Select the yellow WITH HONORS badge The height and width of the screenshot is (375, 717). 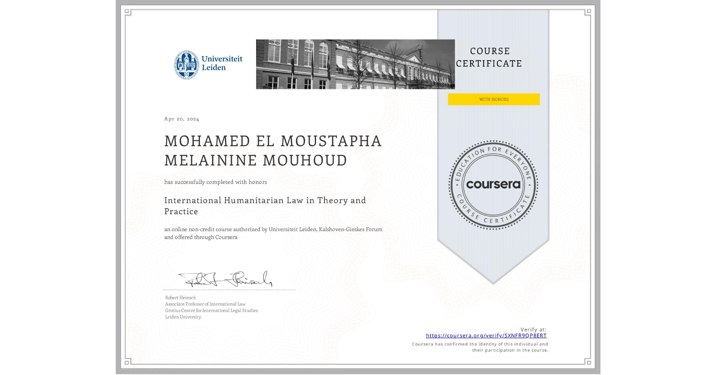click(x=493, y=99)
